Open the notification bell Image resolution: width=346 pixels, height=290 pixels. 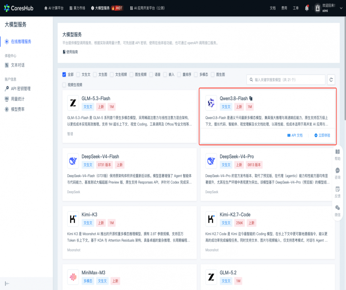[x=307, y=8]
